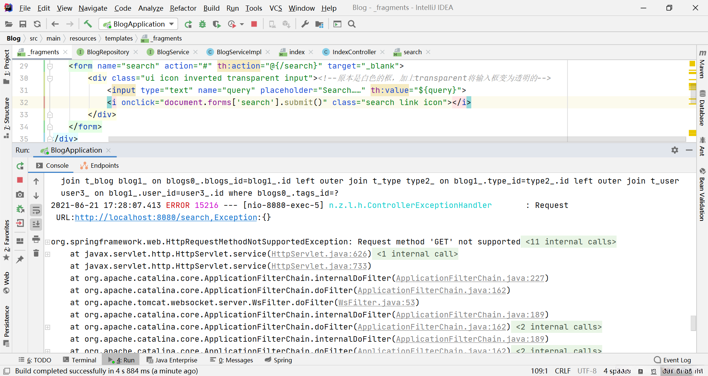
Task: Open Project Structure settings wrench icon
Action: point(305,24)
